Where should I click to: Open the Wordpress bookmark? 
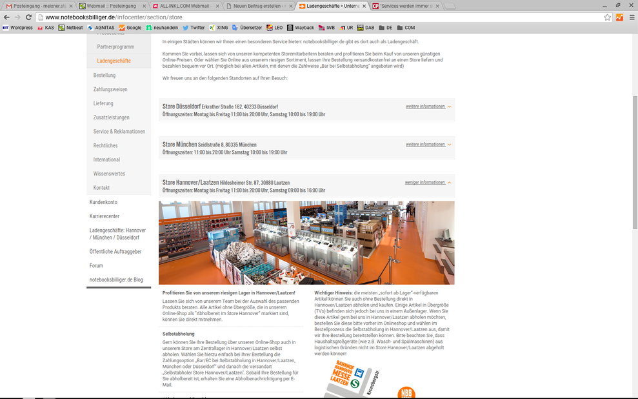(x=17, y=28)
